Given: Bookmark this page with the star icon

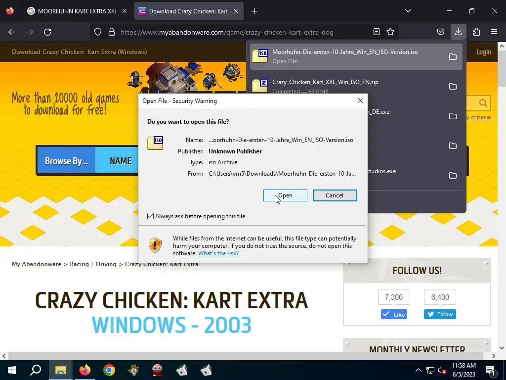Looking at the screenshot, I should tap(390, 32).
